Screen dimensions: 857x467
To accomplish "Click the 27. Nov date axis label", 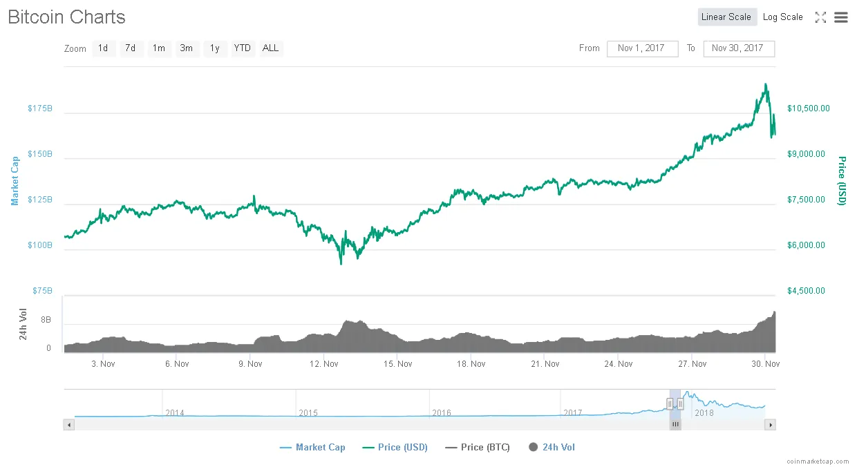I will 692,363.
